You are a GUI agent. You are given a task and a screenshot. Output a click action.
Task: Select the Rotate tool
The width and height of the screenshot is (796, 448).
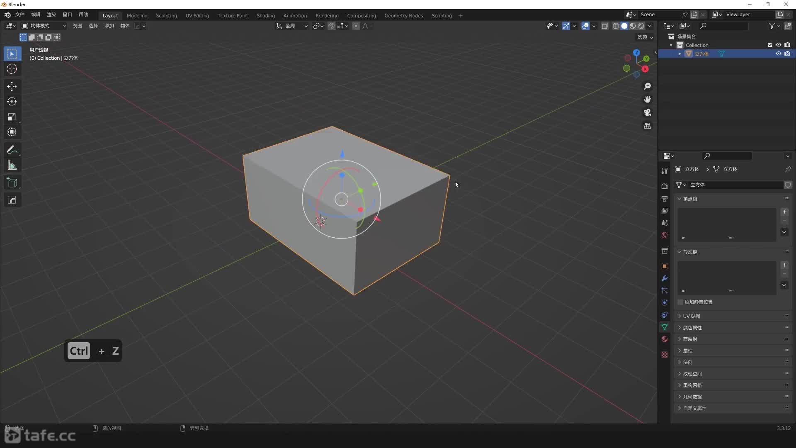tap(12, 101)
